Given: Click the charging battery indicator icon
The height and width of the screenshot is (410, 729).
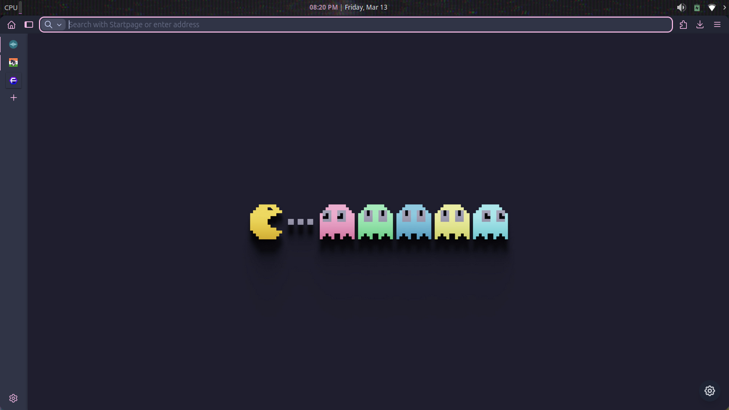Looking at the screenshot, I should point(696,7).
